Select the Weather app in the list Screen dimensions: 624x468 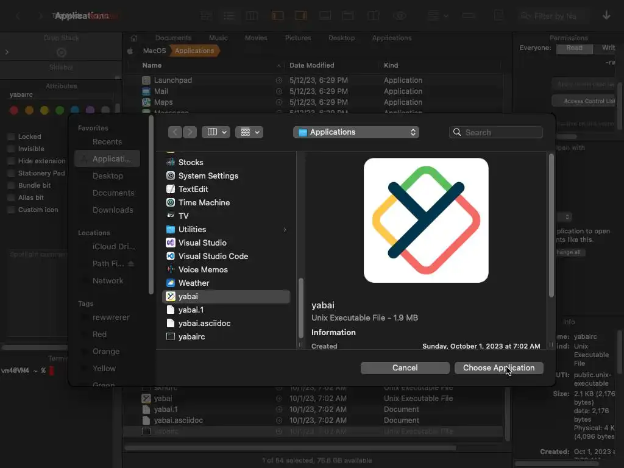(x=226, y=283)
